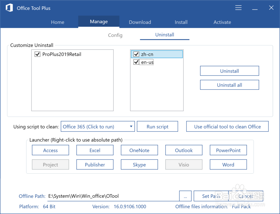Click the Offline Path label

(32, 196)
